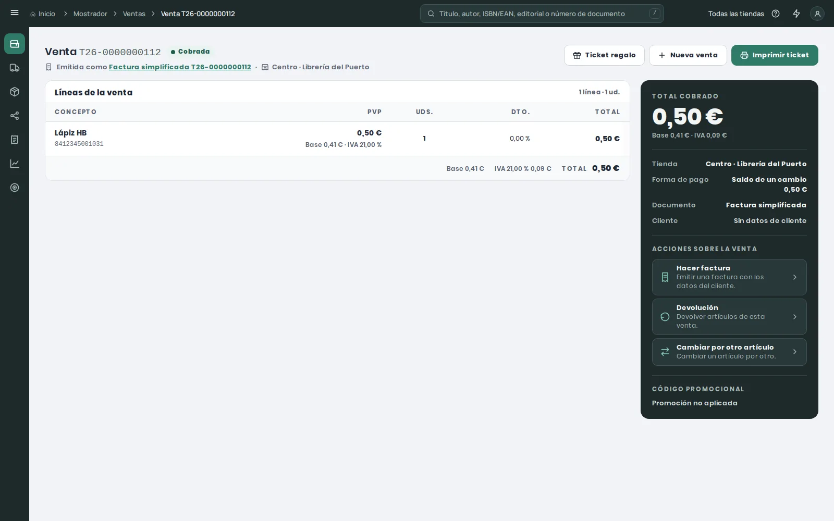
Task: Expand the Hacer factura chevron
Action: tap(795, 277)
